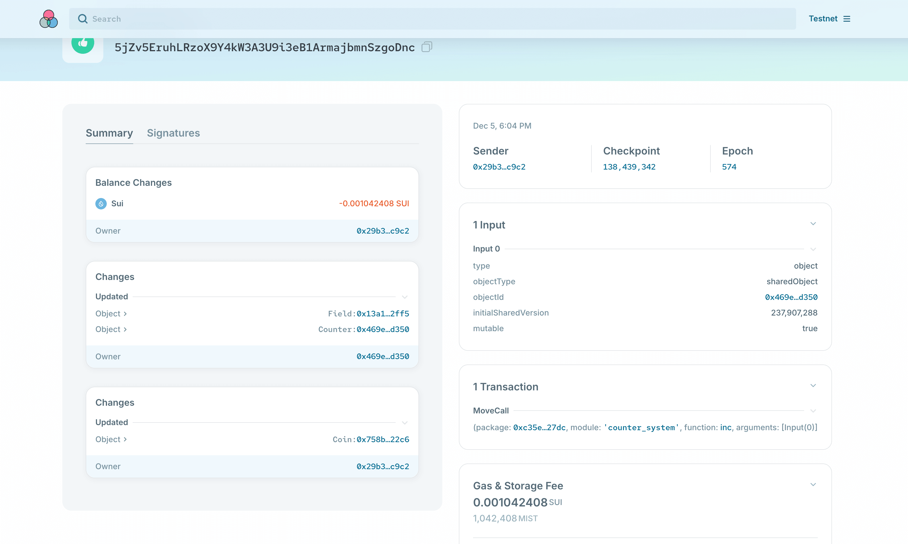
Task: Open objectId 0x469e...d350 in Input 0
Action: [791, 297]
